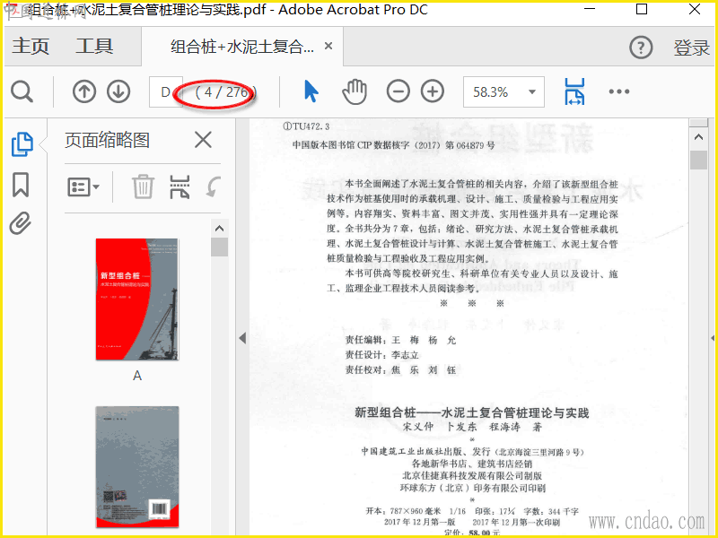Select the red cover thumbnail page A
Screen dimensions: 718x538
click(137, 299)
